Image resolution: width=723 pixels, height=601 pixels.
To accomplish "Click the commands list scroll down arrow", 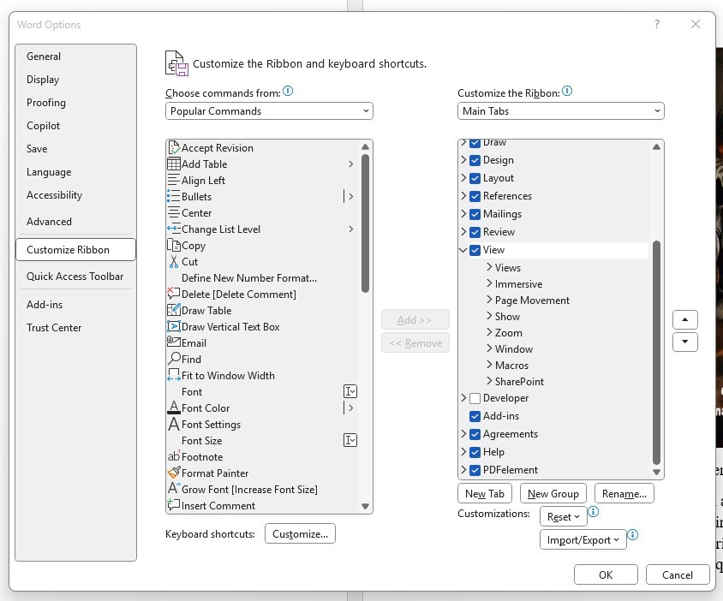I will [x=365, y=506].
